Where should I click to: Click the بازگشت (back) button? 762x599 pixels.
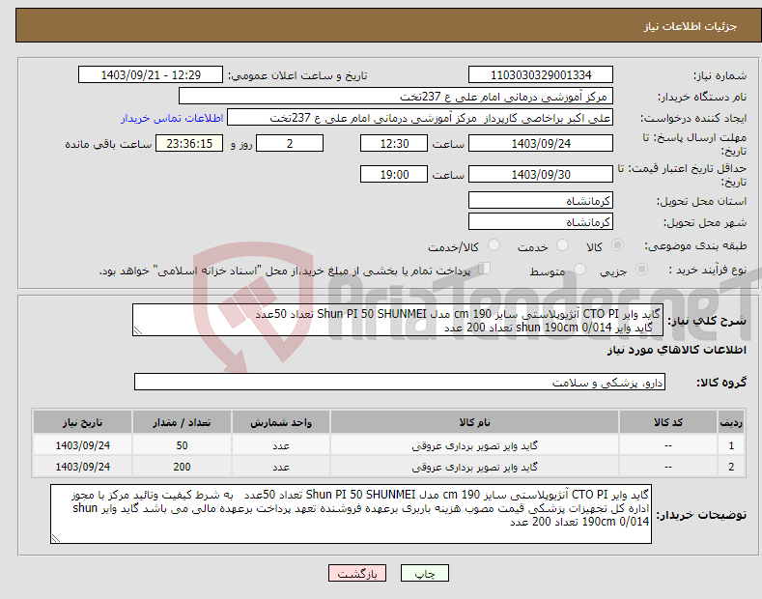point(357,573)
